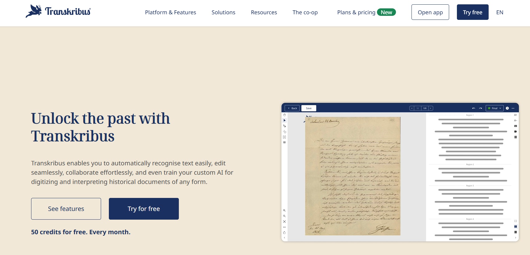530x255 pixels.
Task: Click the text lines layout icon
Action: pos(515,137)
